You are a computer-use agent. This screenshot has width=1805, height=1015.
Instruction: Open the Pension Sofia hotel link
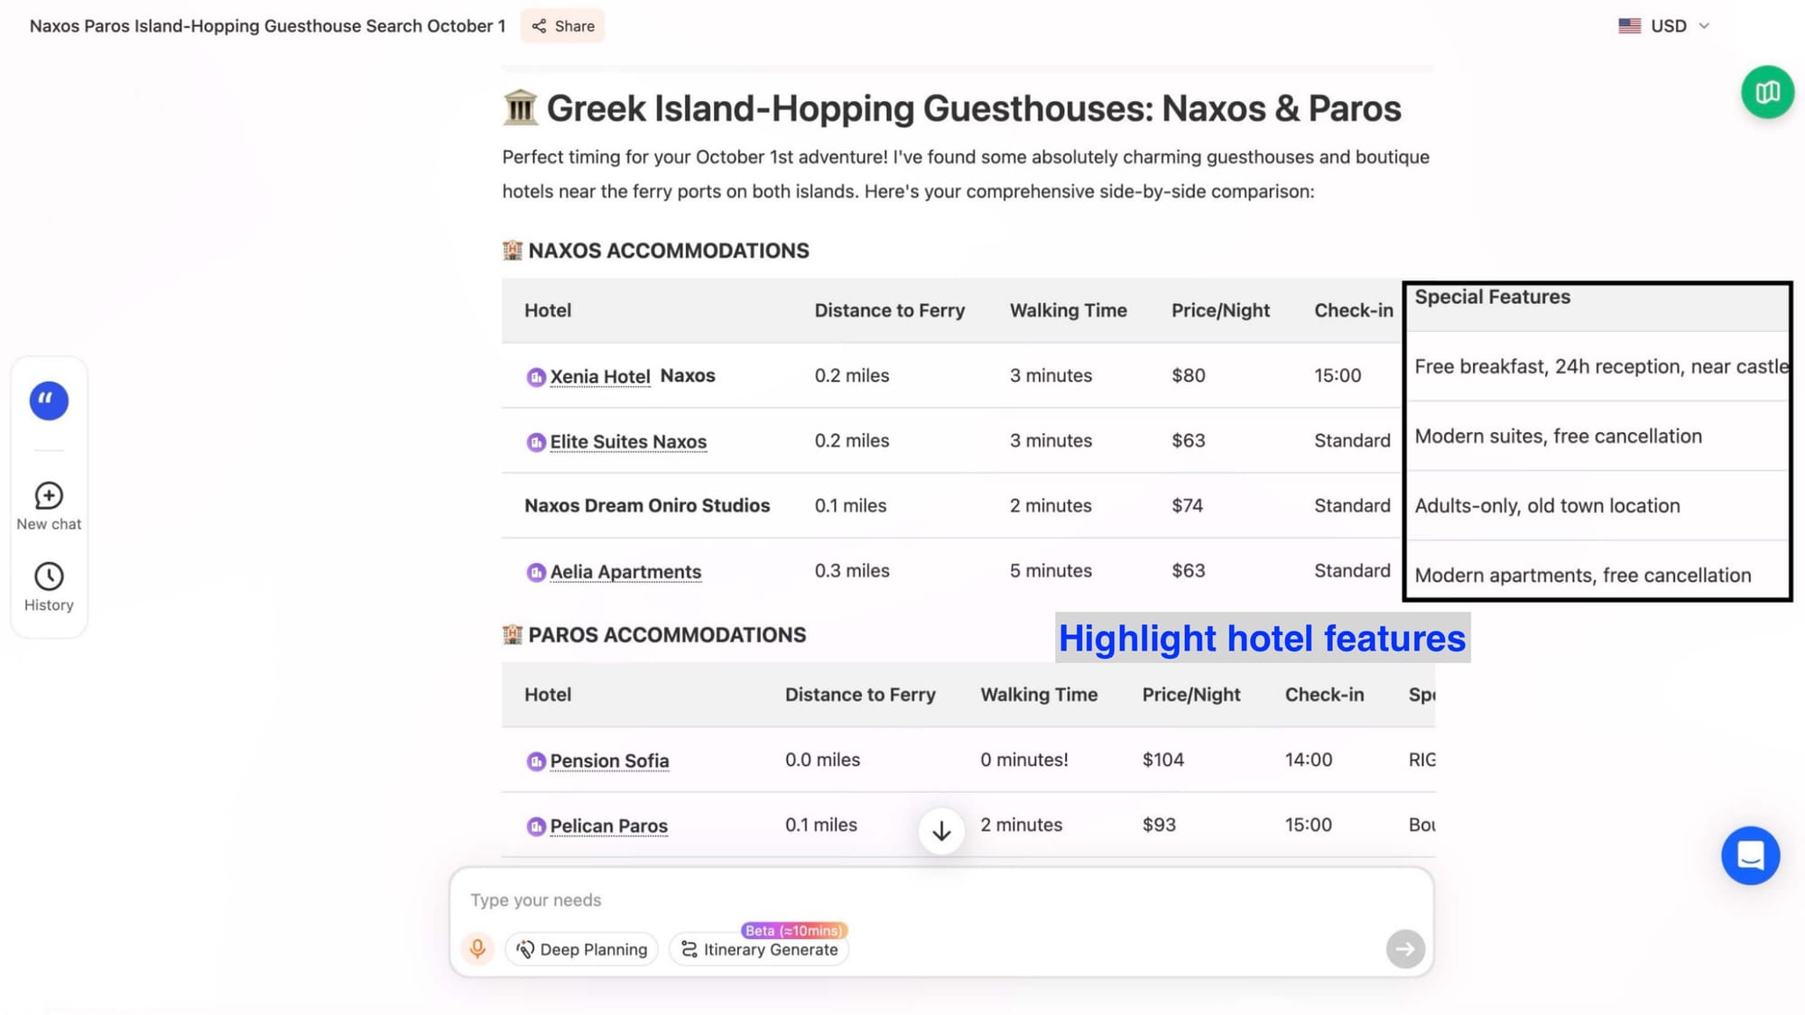coord(609,761)
